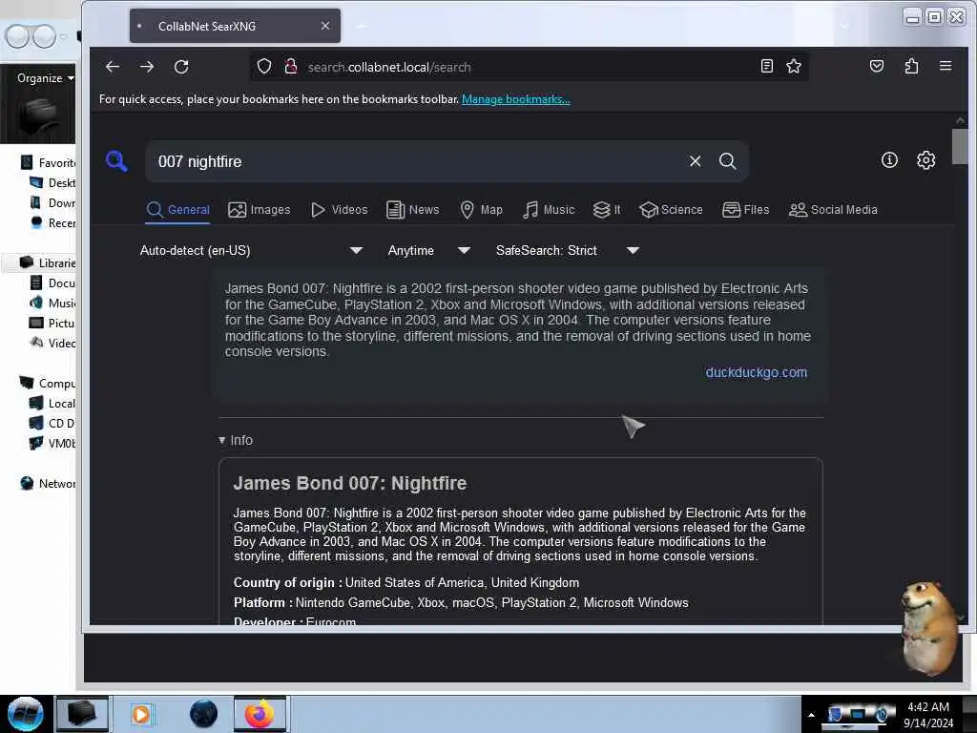
Task: Switch to the Science category
Action: point(671,210)
